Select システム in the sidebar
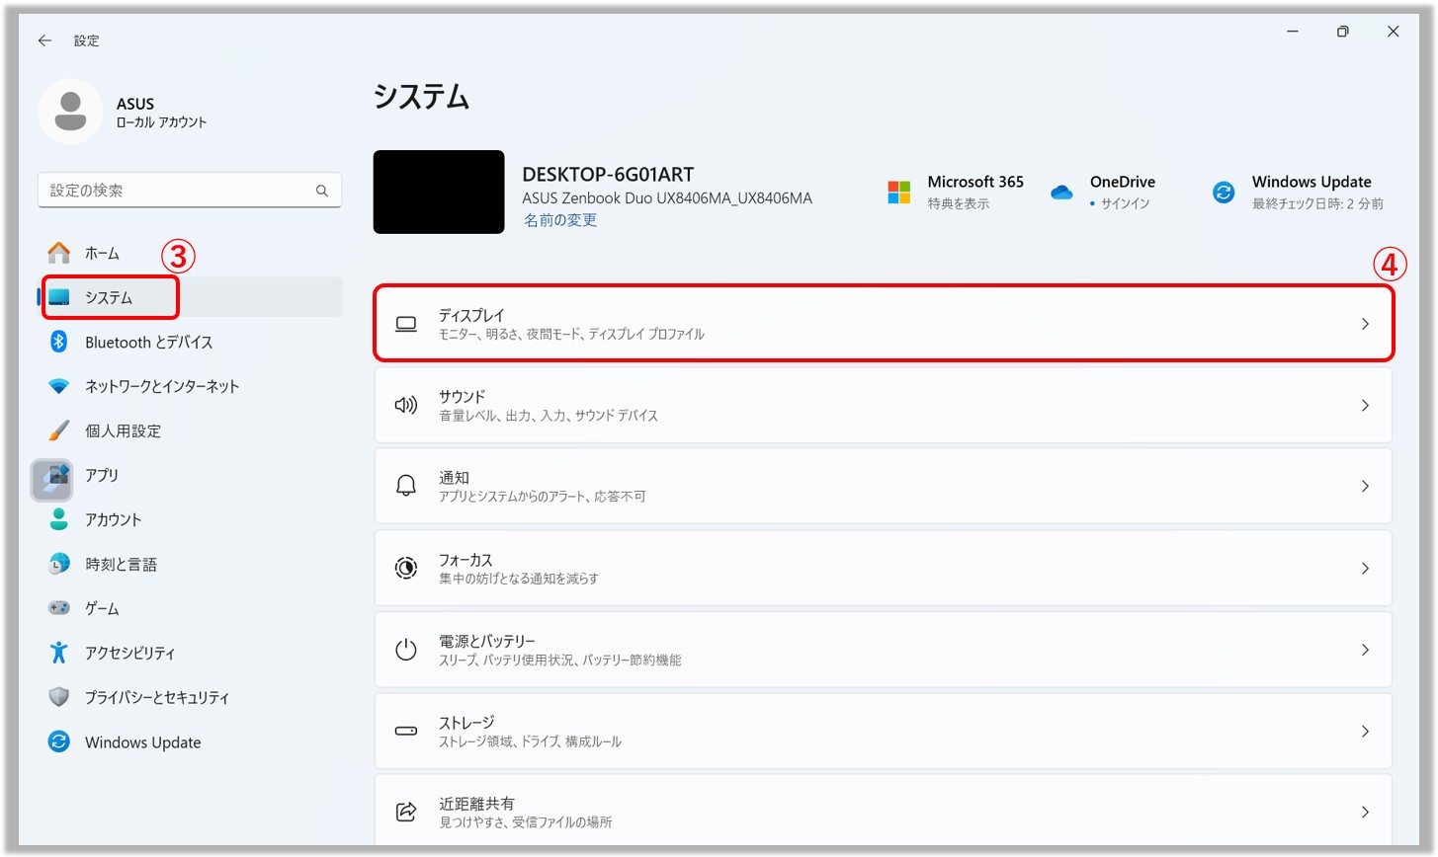 pos(191,297)
